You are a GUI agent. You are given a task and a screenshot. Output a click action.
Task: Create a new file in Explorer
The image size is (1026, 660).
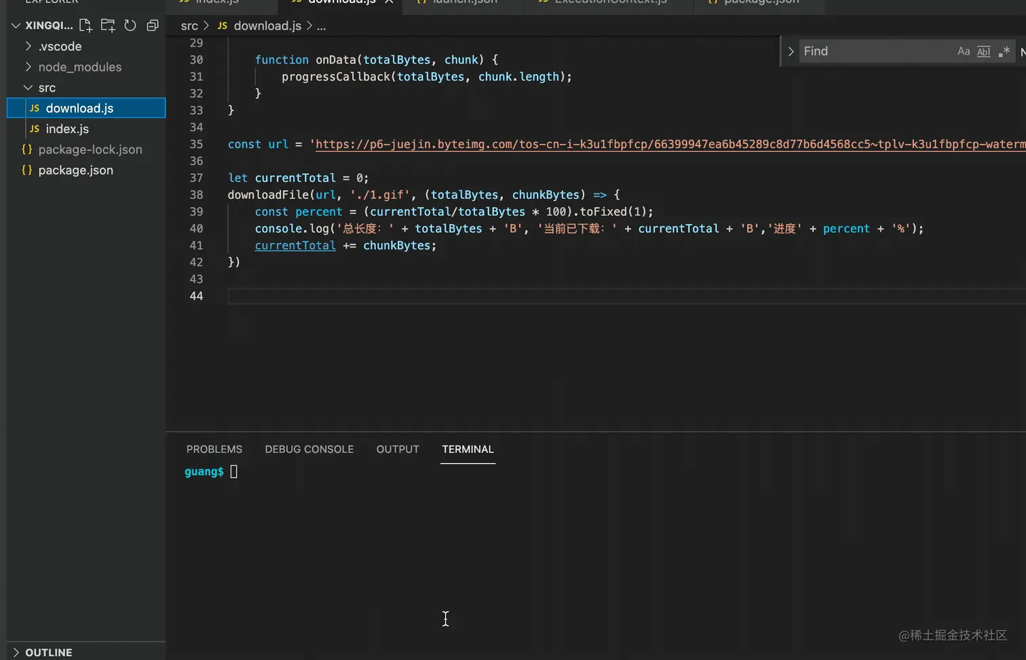point(85,26)
